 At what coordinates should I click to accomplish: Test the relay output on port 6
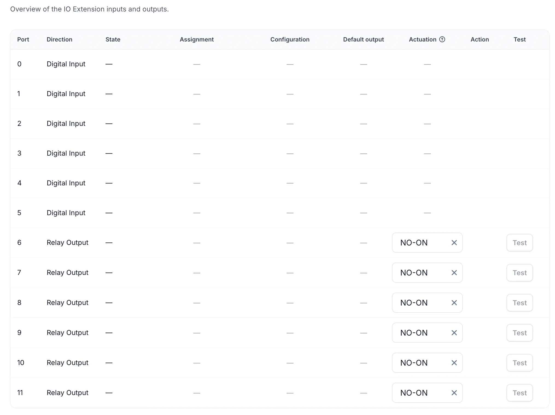point(519,242)
